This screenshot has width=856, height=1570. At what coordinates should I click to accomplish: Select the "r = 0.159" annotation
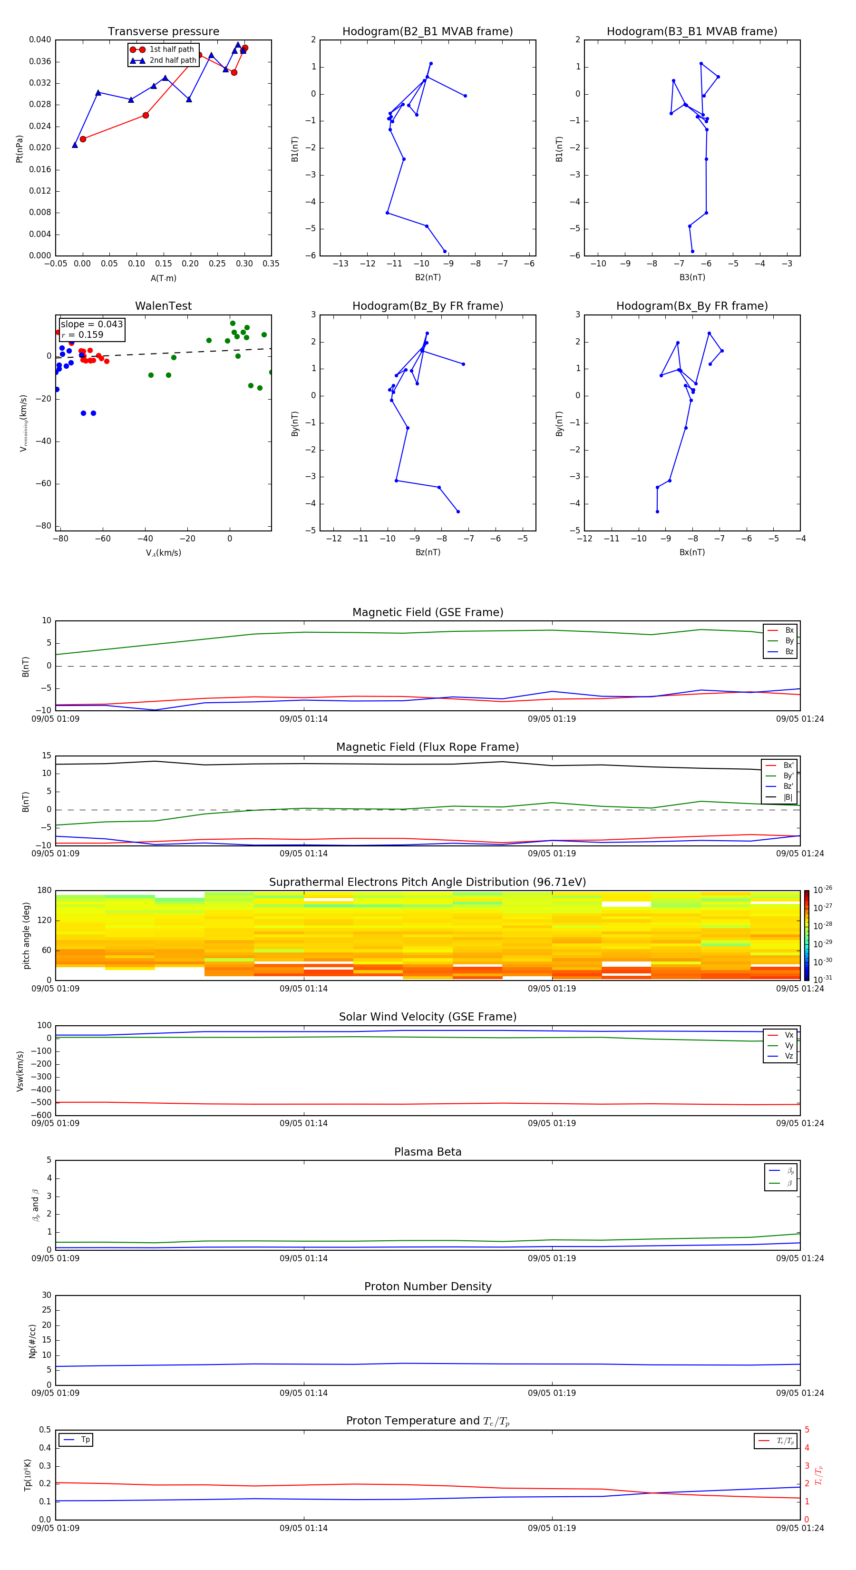82,334
